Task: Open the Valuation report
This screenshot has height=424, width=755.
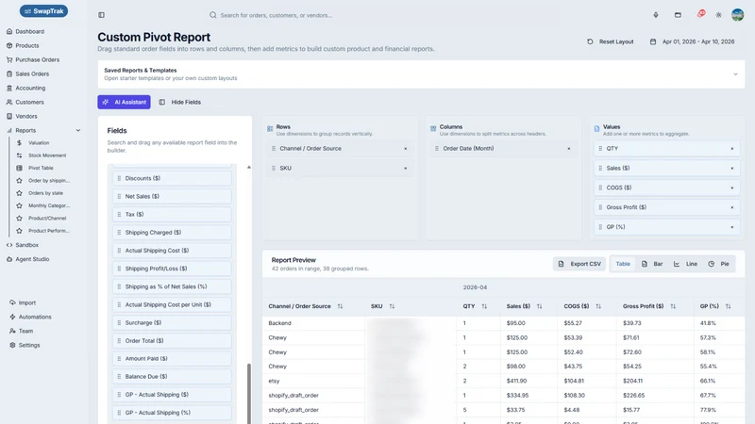Action: point(39,143)
